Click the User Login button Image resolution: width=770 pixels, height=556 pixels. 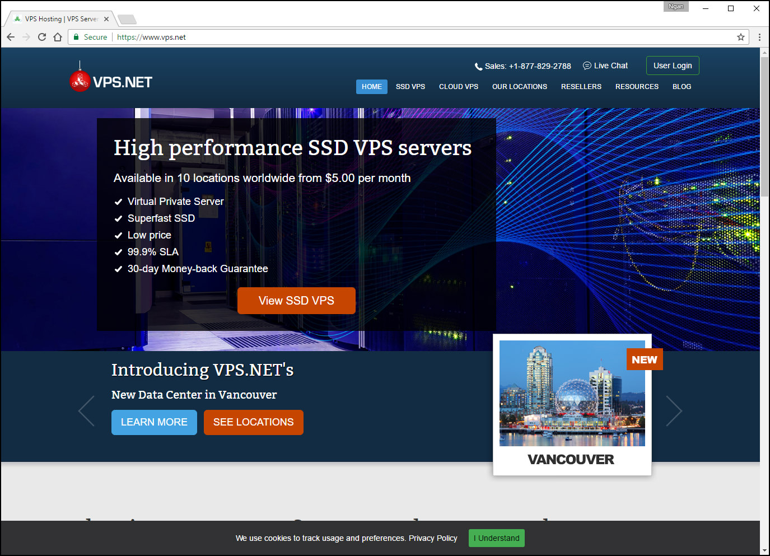(673, 66)
